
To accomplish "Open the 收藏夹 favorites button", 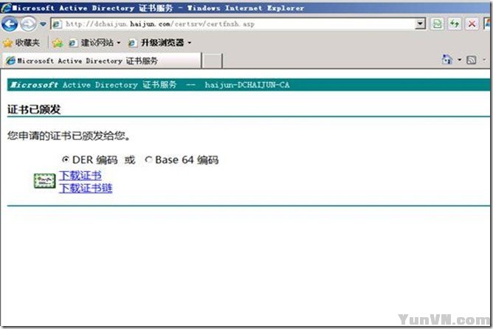I will [x=21, y=43].
